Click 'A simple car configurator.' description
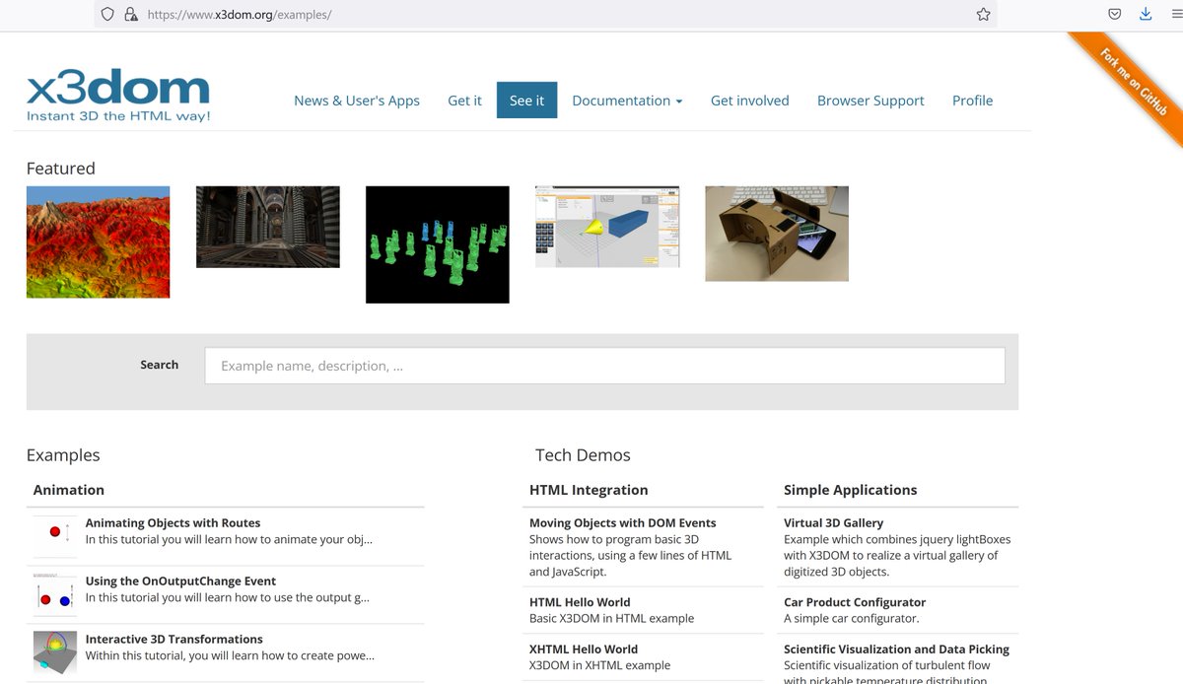 pyautogui.click(x=851, y=619)
